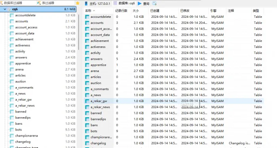The width and height of the screenshot is (277, 148).
Task: Click the yellow star favorites icon
Action: 78,3
